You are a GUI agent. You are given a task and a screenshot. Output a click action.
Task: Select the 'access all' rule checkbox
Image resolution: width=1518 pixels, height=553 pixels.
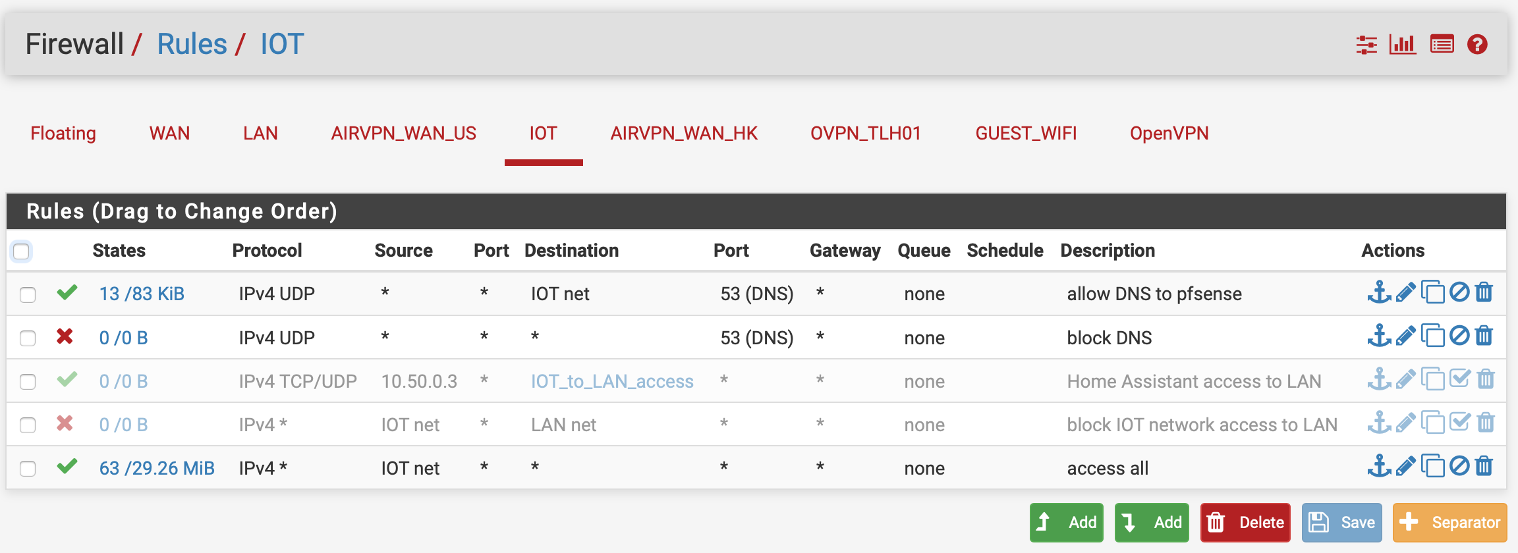tap(28, 468)
